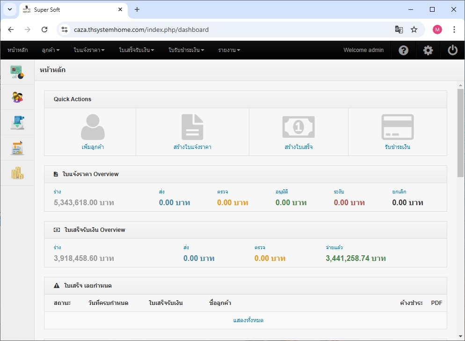465x341 pixels.
Task: Select the invoice icon in sidebar
Action: [17, 148]
